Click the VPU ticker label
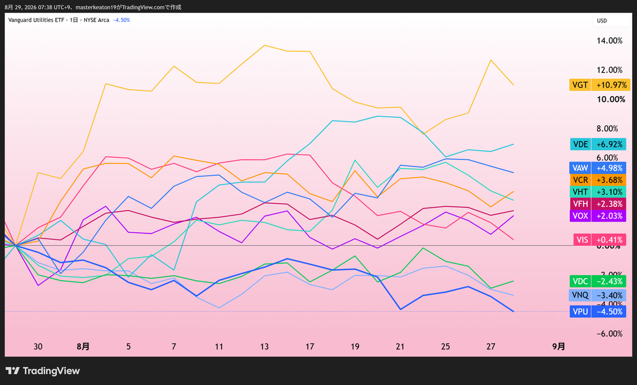This screenshot has height=385, width=637. click(x=580, y=312)
